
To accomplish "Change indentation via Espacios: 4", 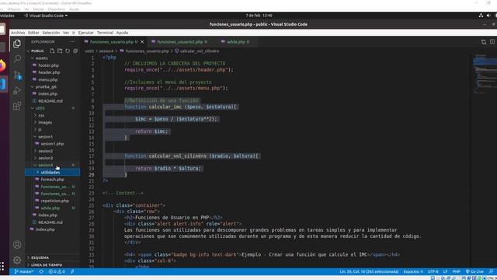I will click(x=413, y=271).
